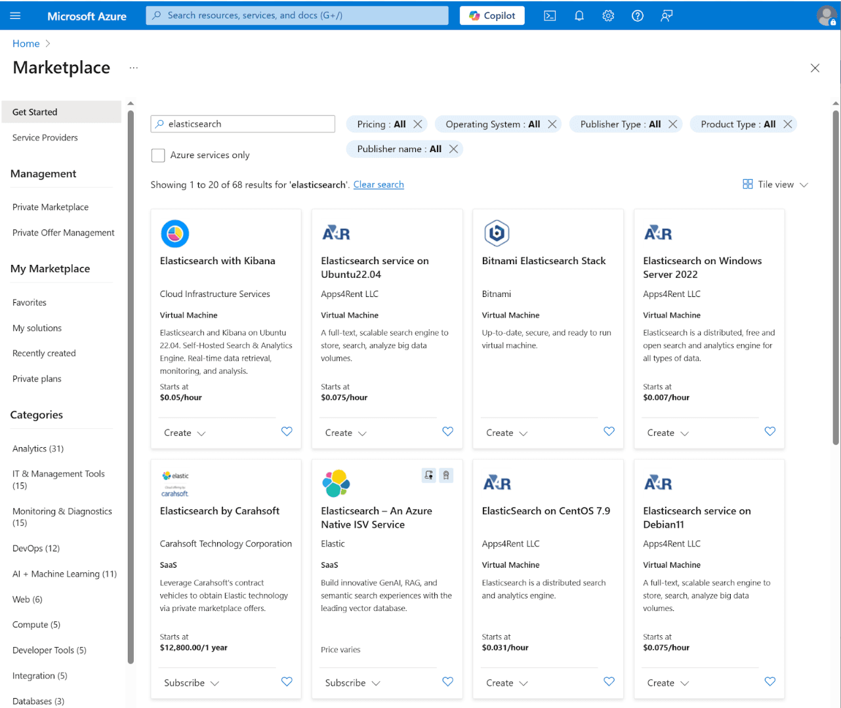Click the elasticsearch search input field
841x708 pixels.
(x=243, y=124)
